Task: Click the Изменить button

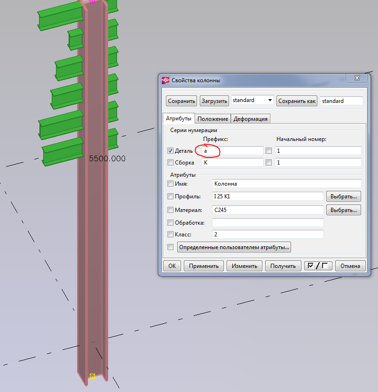Action: click(x=244, y=266)
